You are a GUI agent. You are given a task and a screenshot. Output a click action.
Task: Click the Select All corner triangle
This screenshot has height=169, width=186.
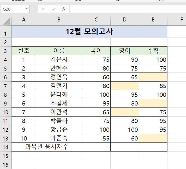tap(7, 21)
